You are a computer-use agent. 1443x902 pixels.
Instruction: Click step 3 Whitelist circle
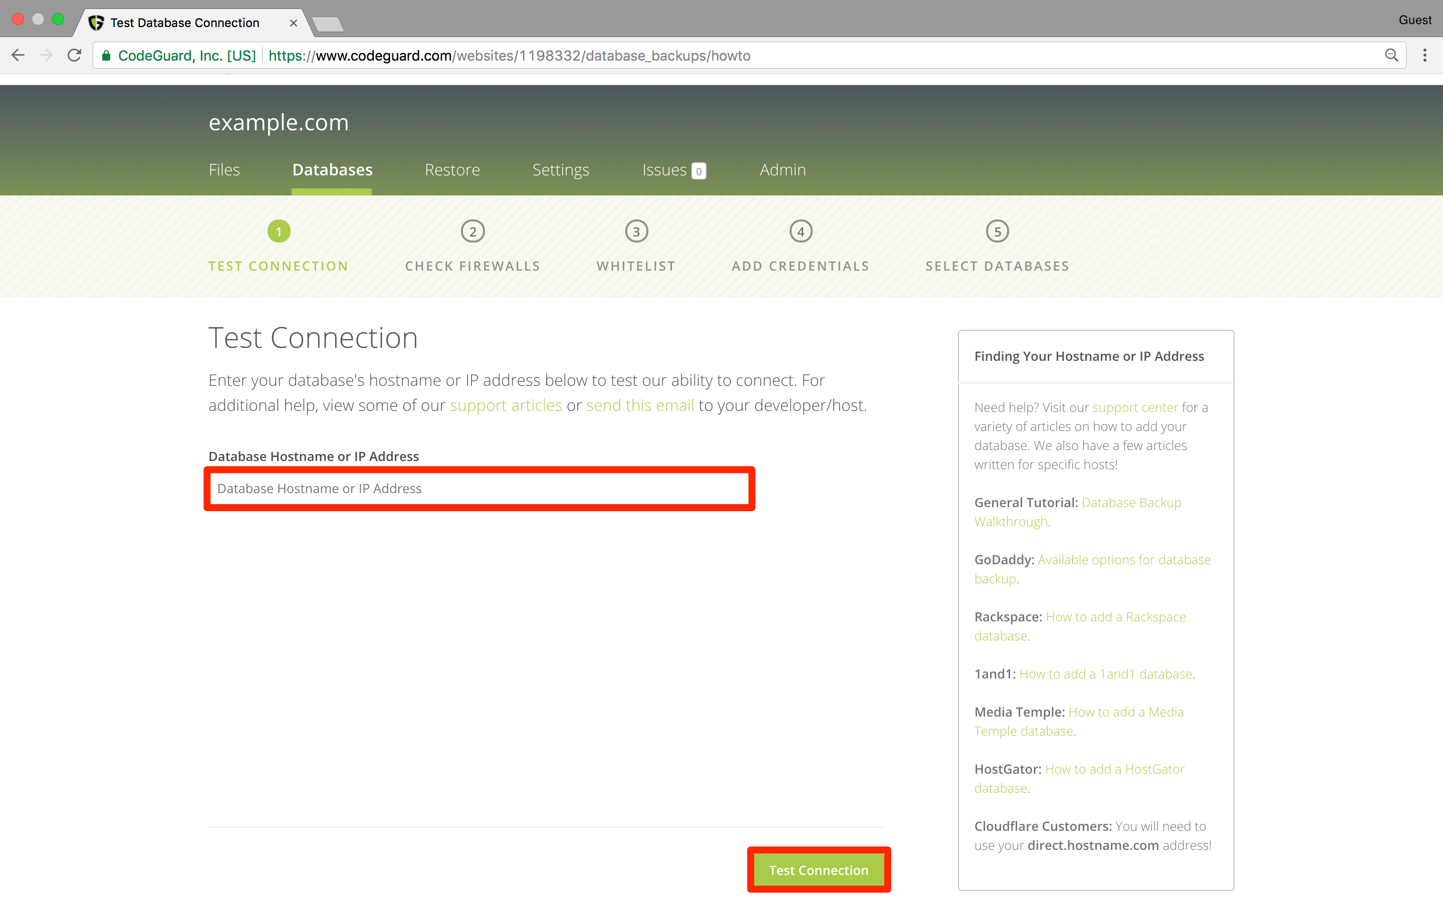636,232
